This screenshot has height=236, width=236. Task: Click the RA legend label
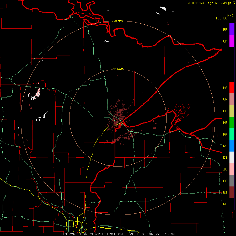click(225, 135)
